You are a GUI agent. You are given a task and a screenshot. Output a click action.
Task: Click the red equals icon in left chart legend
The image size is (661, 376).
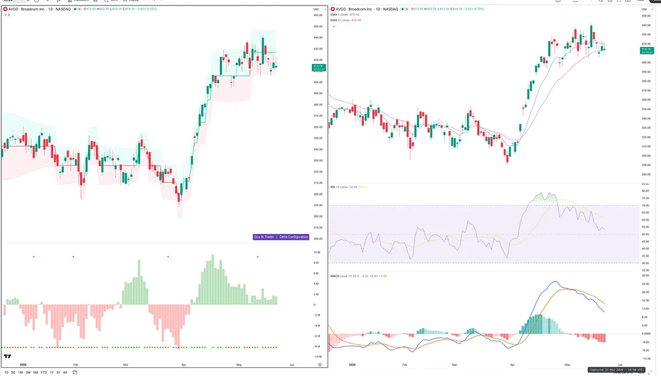point(80,9)
